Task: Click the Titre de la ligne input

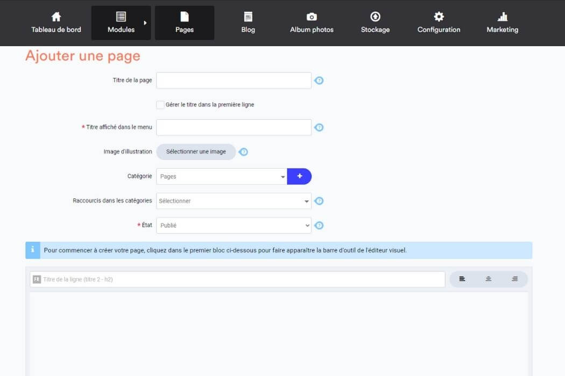Action: tap(237, 279)
